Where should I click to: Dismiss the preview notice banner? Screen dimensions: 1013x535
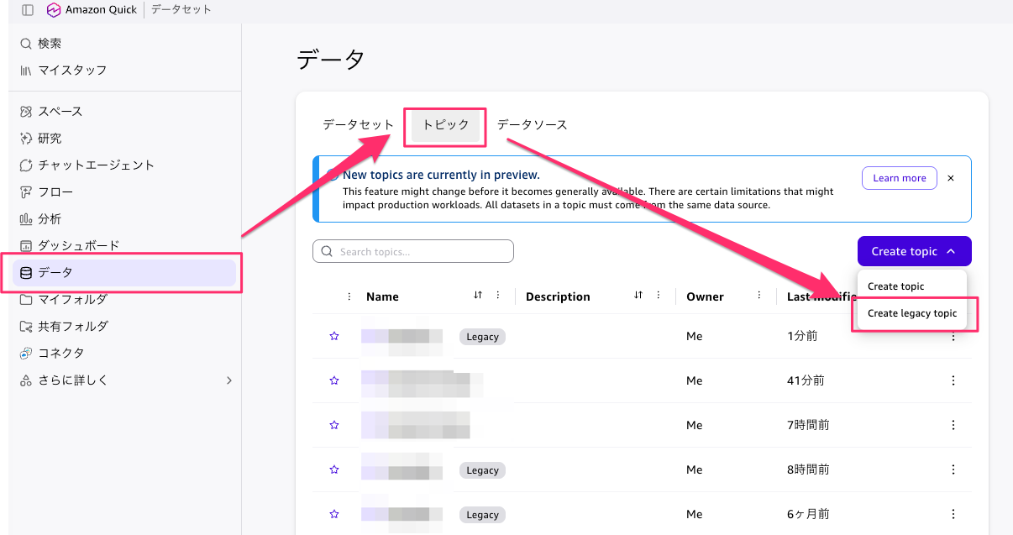click(951, 178)
